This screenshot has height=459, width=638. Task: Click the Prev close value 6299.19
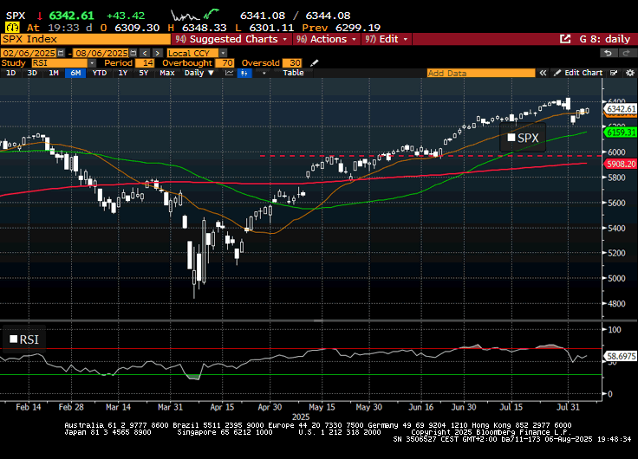coord(358,28)
